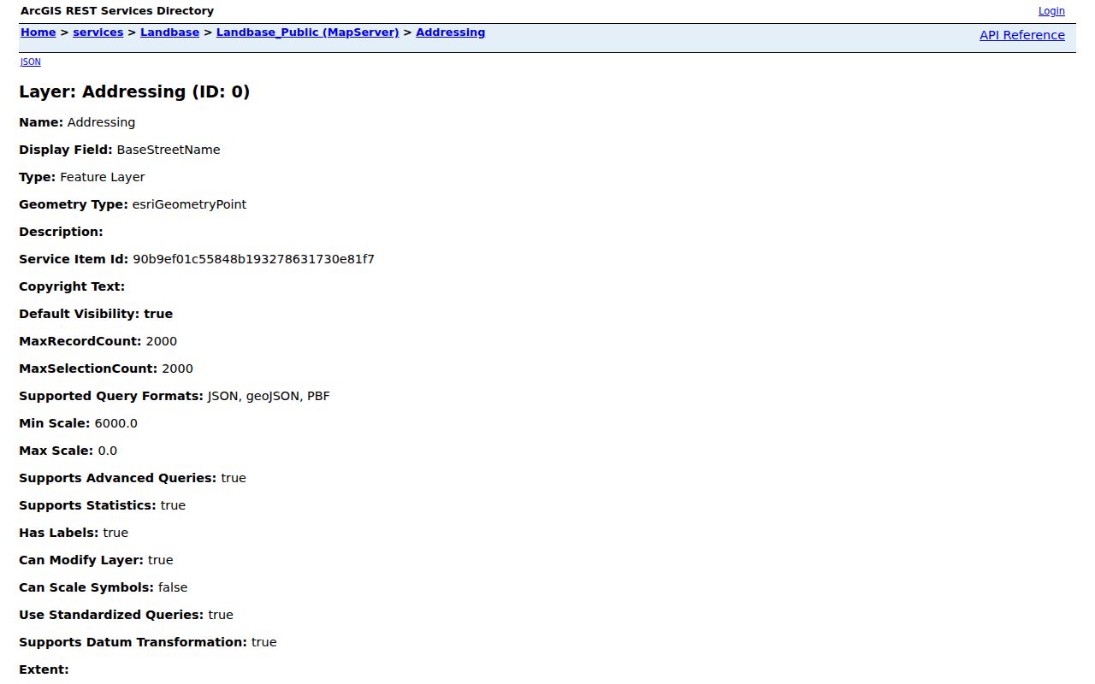Click the Can Scale Symbols value false
Screen dimensions: 1095x684
(173, 587)
